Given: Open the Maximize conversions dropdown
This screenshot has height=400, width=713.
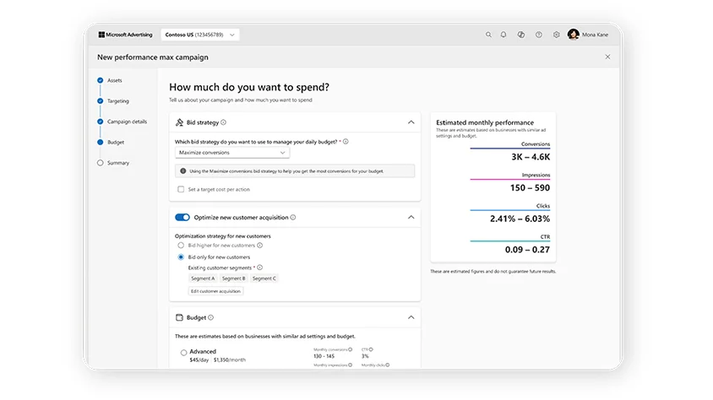Looking at the screenshot, I should [232, 153].
